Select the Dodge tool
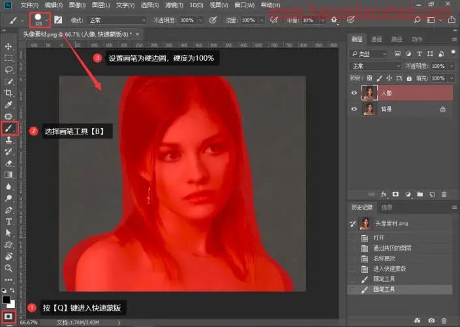Screen dimensions: 460x327 click(x=8, y=198)
